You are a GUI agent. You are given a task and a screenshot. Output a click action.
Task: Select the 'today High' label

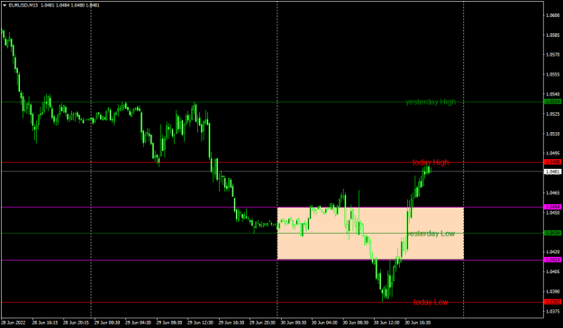coord(431,163)
